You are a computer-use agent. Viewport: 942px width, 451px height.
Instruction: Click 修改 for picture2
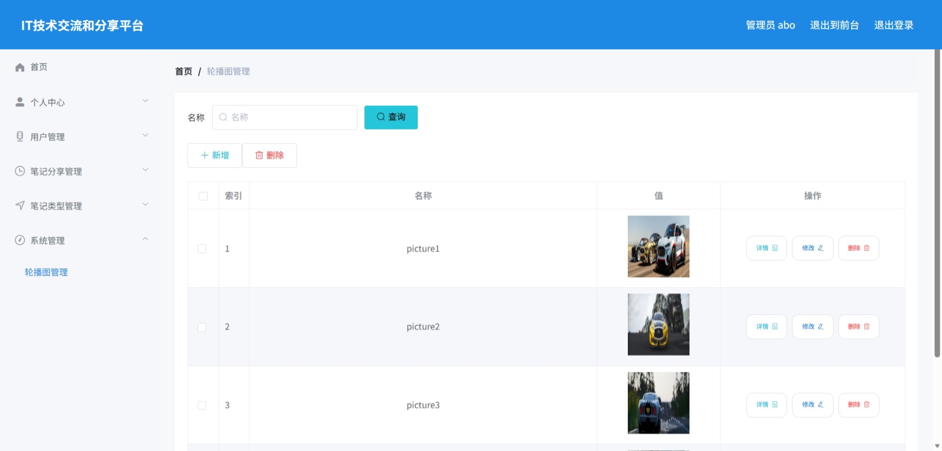[813, 326]
